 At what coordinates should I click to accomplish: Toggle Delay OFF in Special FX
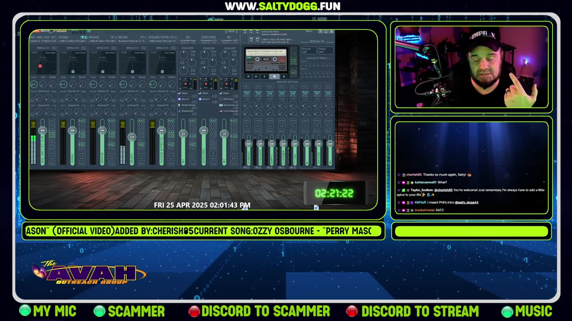click(326, 50)
